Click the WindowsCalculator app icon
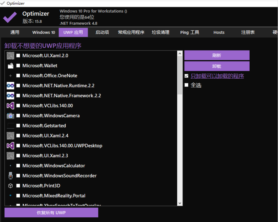The width and height of the screenshot is (278, 222). point(11,166)
